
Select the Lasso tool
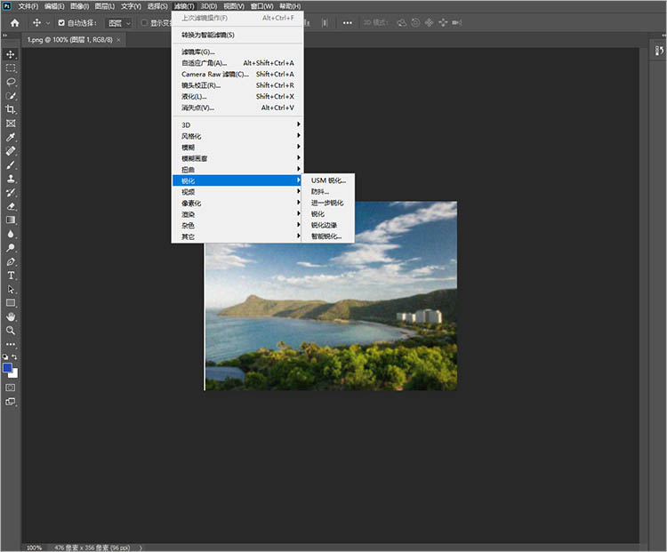pos(11,82)
